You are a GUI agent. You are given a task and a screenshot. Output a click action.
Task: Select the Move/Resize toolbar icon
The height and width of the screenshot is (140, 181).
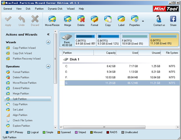pos(52,19)
